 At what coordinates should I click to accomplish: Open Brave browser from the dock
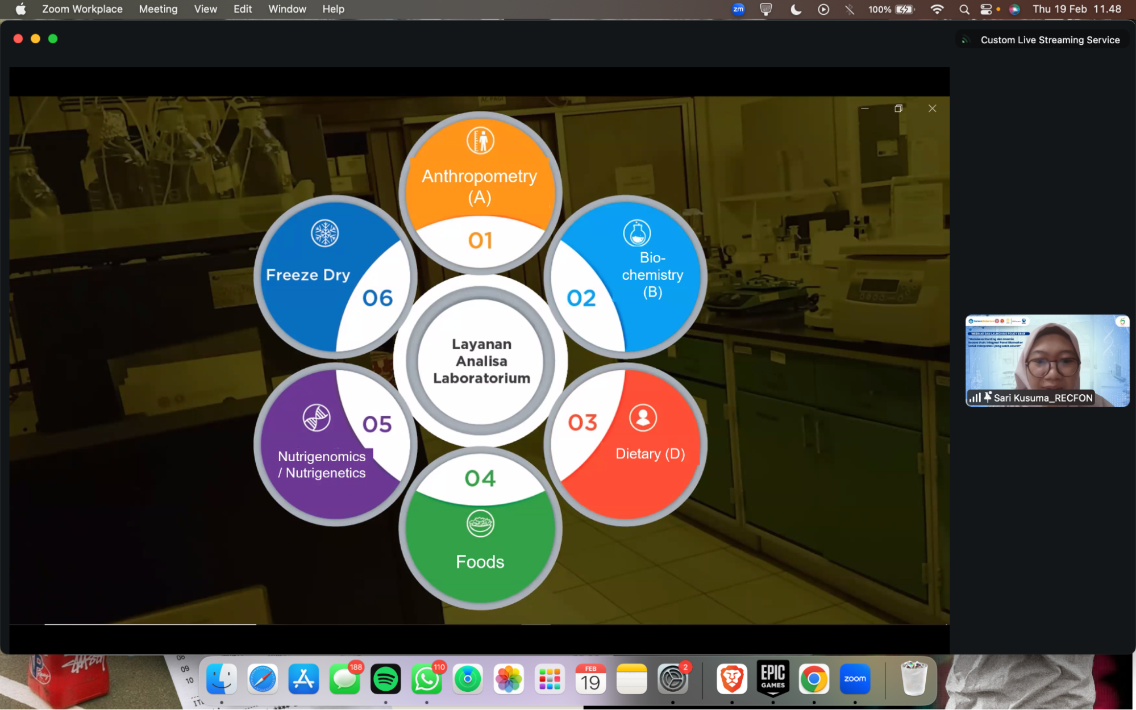(x=731, y=679)
